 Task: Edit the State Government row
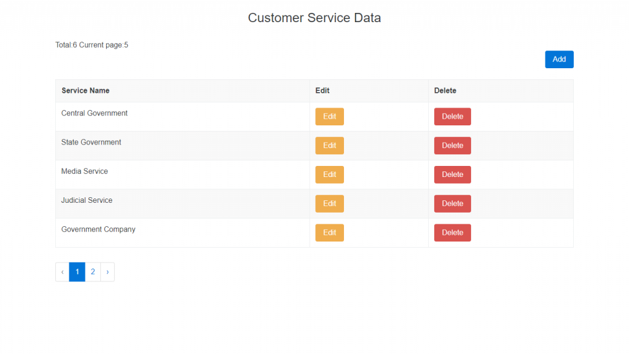coord(329,146)
